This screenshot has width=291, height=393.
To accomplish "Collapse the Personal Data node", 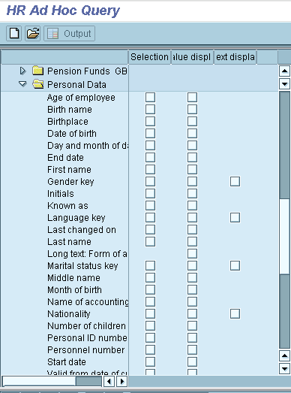I will click(22, 84).
